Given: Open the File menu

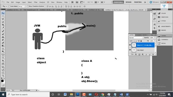Looking at the screenshot, I should point(8,2).
